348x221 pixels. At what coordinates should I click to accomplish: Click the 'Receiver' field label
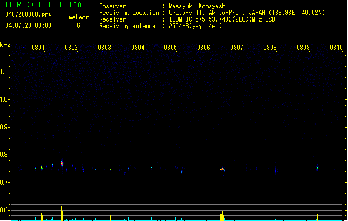[x=112, y=19]
